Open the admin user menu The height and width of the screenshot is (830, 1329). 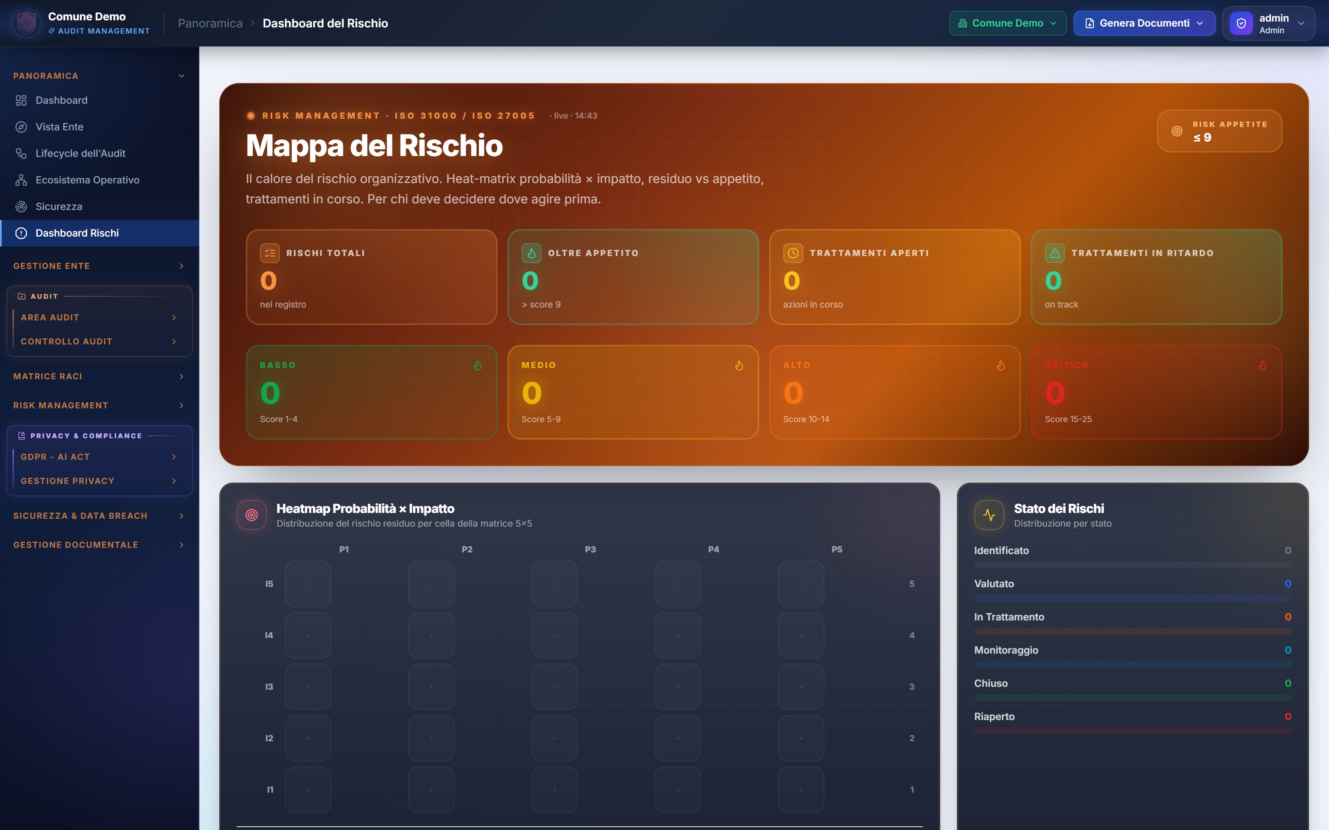(1269, 23)
